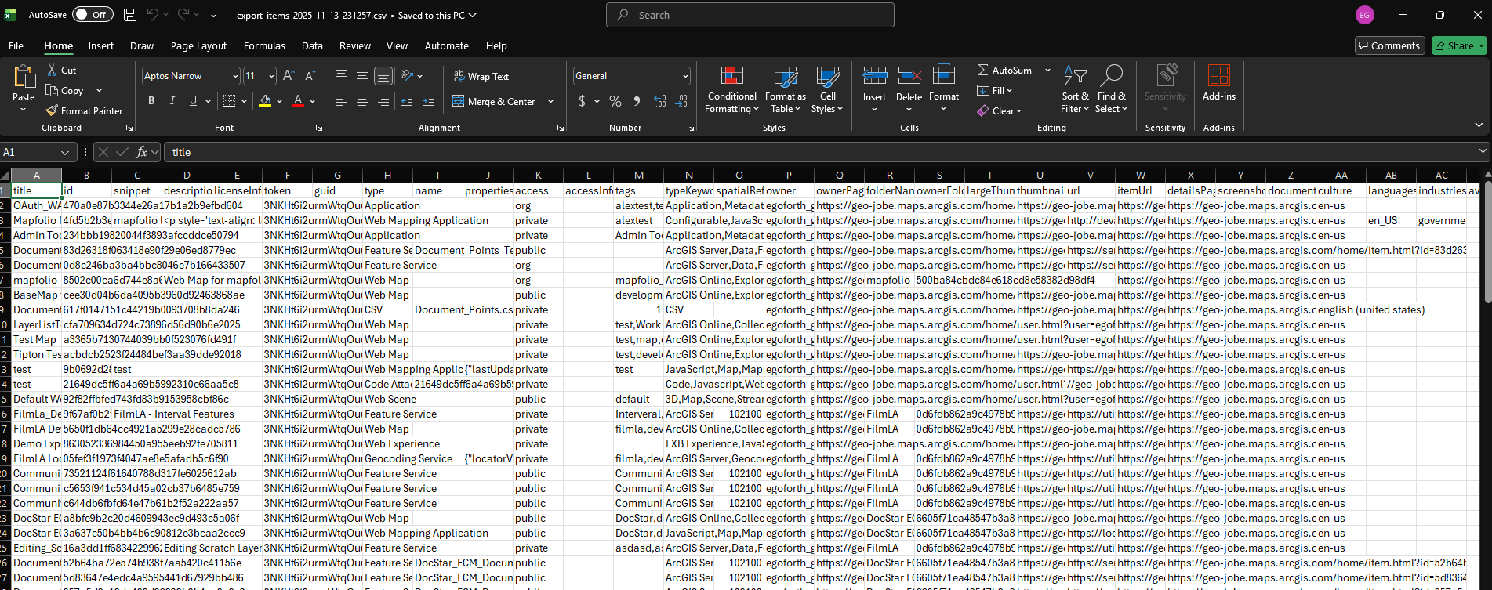Click the Format Painter brush icon

pos(52,111)
